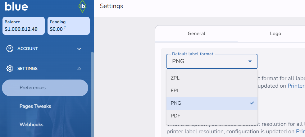Close the Default label format dropdown arrow
Image resolution: width=305 pixels, height=137 pixels.
click(250, 61)
